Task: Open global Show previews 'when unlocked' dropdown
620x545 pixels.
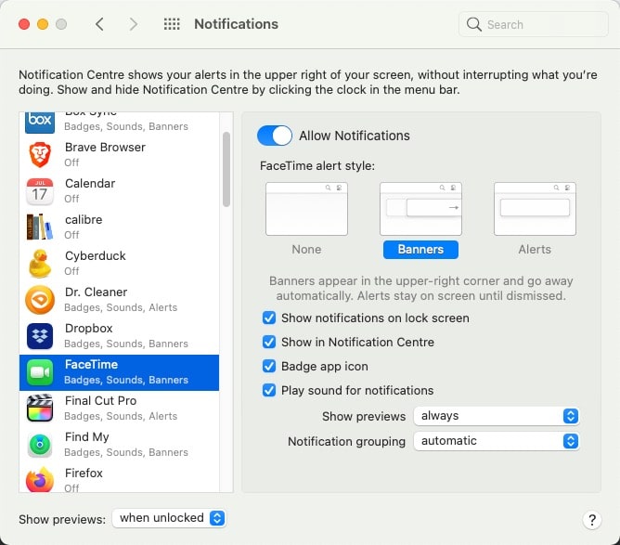Action: pyautogui.click(x=169, y=518)
